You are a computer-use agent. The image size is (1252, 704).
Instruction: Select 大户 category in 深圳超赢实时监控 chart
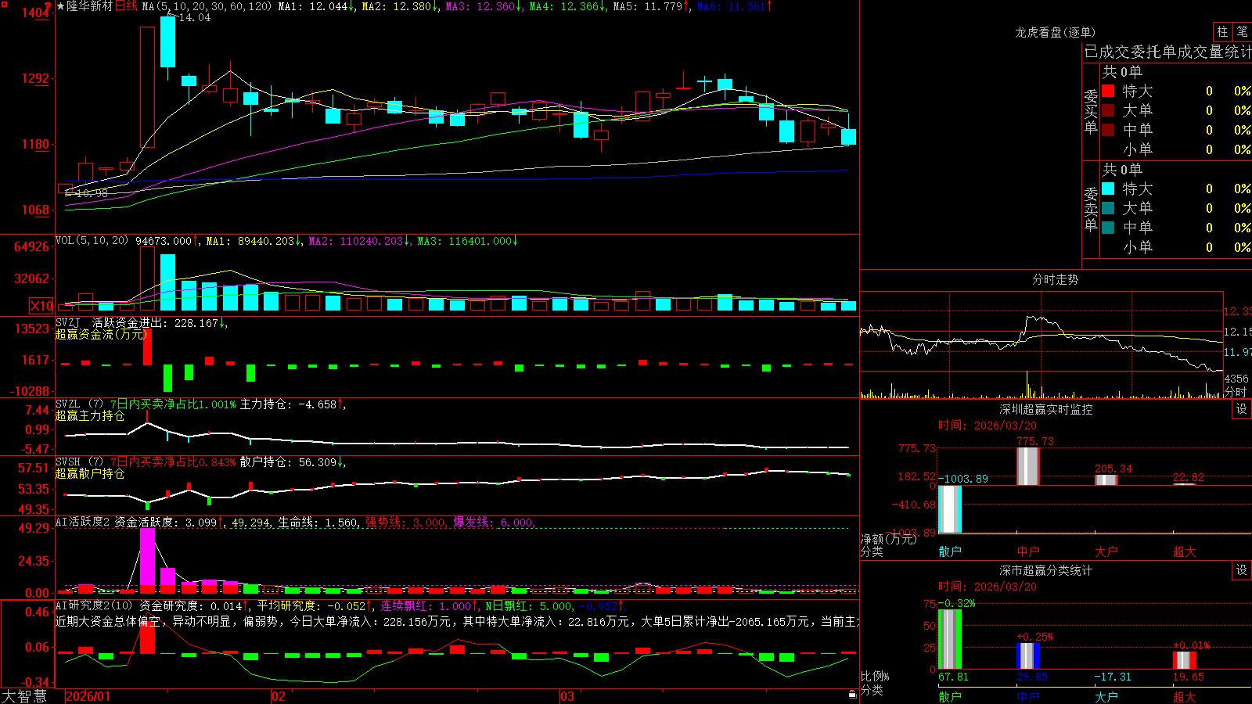tap(1106, 551)
